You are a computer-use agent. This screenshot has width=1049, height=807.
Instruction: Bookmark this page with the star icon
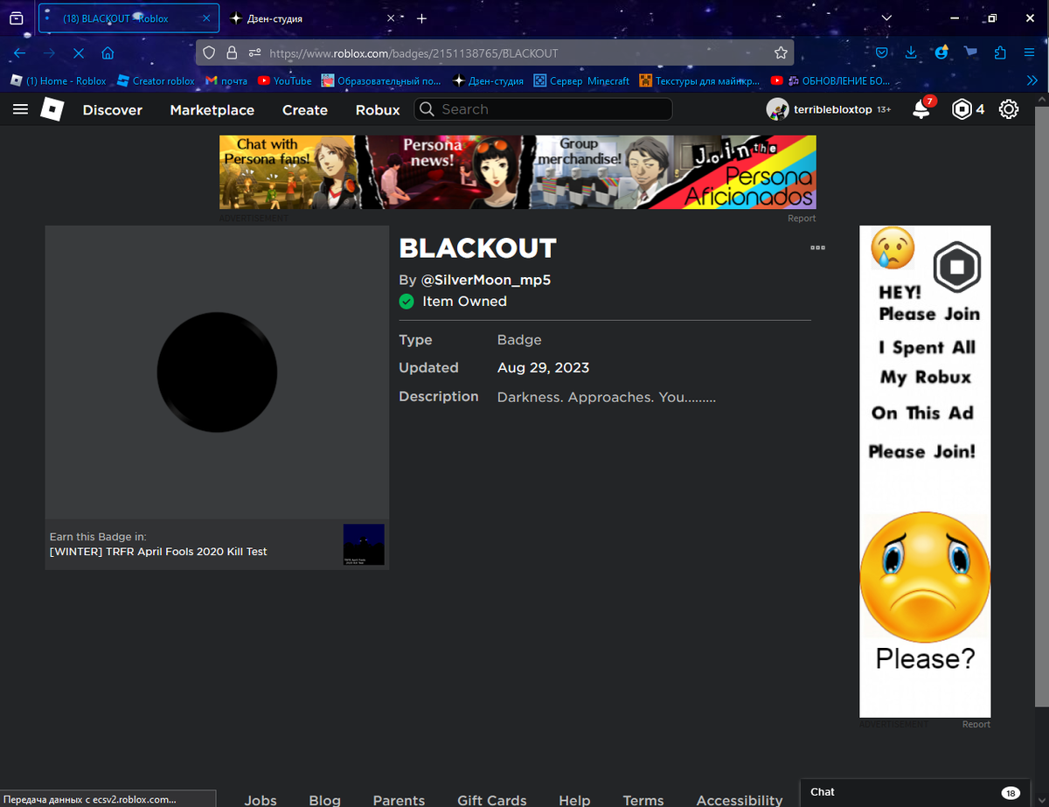781,53
